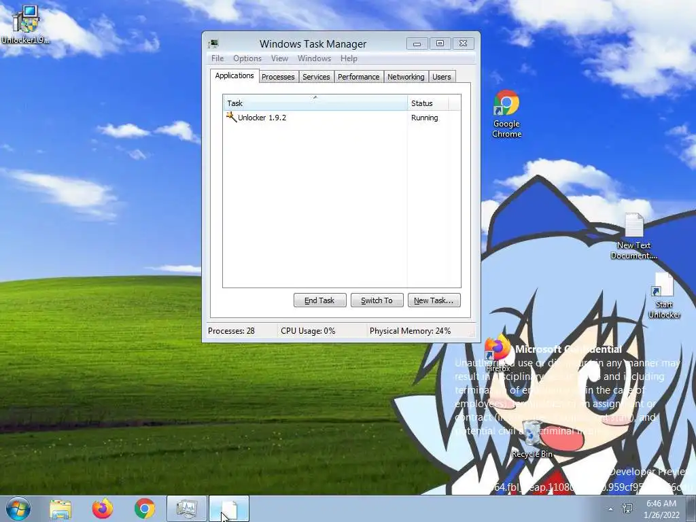Show hidden system tray icons

click(x=611, y=509)
